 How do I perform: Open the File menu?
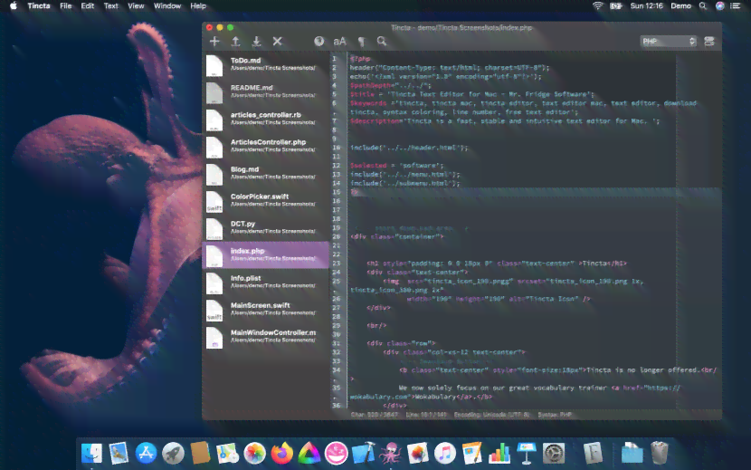pos(66,5)
